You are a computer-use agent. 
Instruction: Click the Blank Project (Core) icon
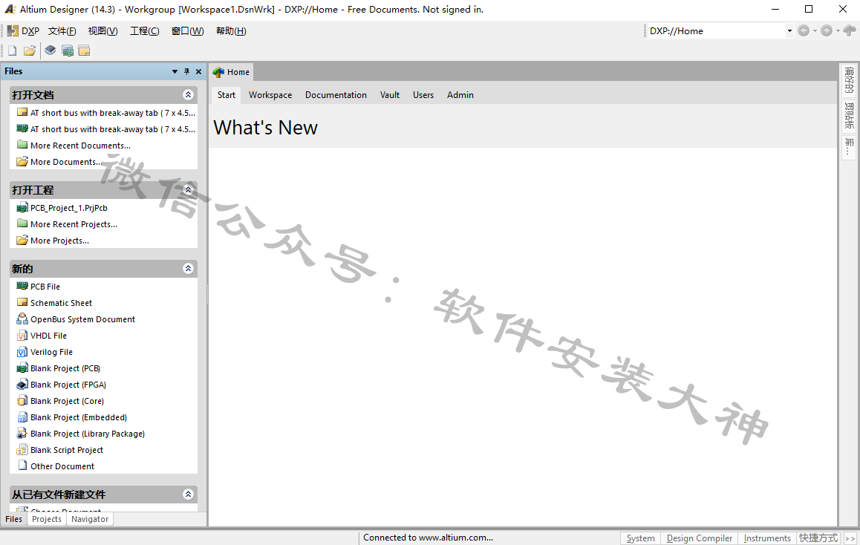coord(22,401)
